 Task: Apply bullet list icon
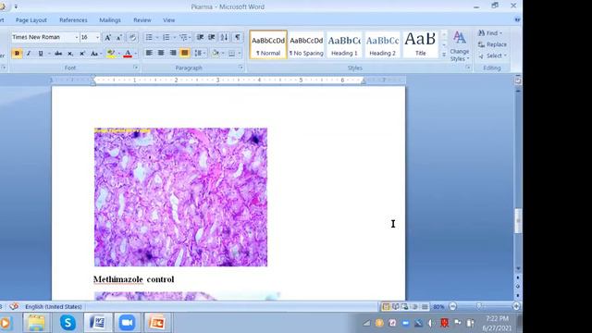pyautogui.click(x=149, y=37)
